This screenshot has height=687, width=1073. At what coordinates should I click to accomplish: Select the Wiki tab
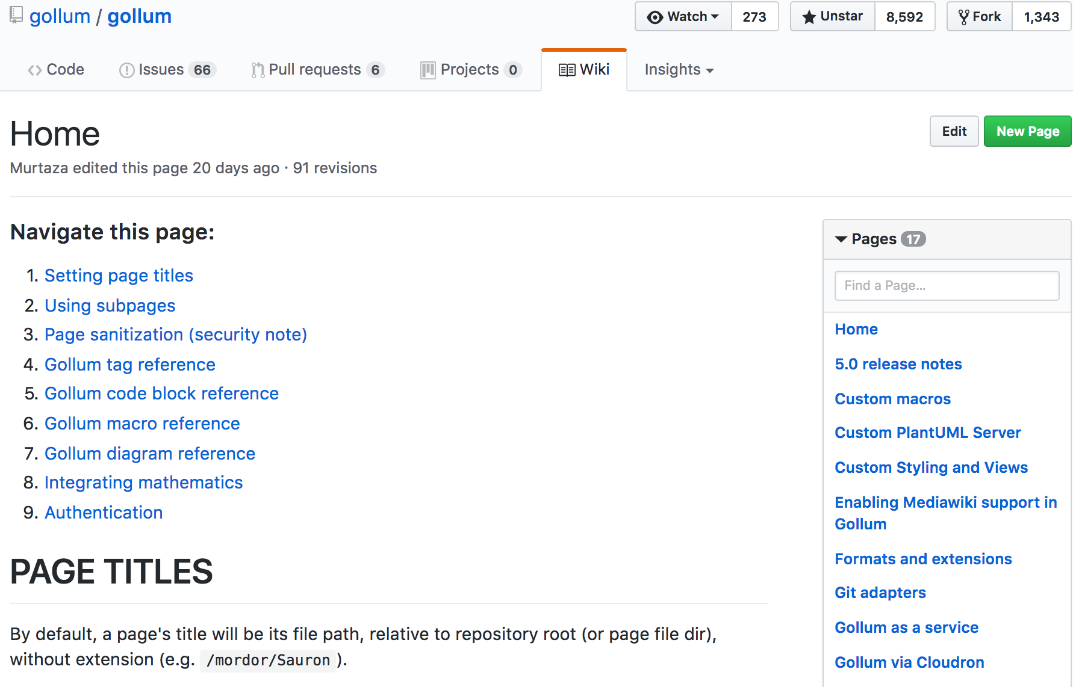584,70
